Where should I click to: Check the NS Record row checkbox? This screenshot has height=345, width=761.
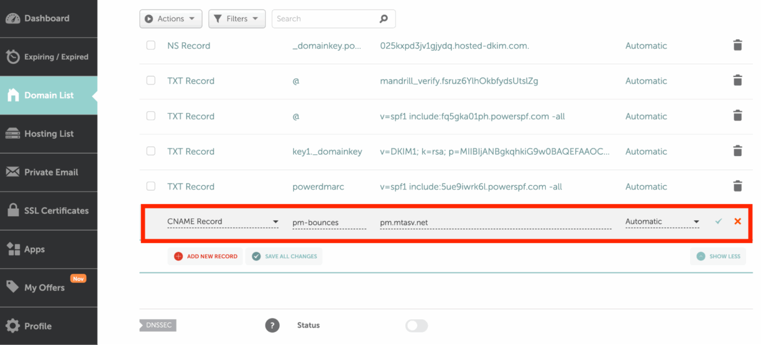[x=151, y=45]
